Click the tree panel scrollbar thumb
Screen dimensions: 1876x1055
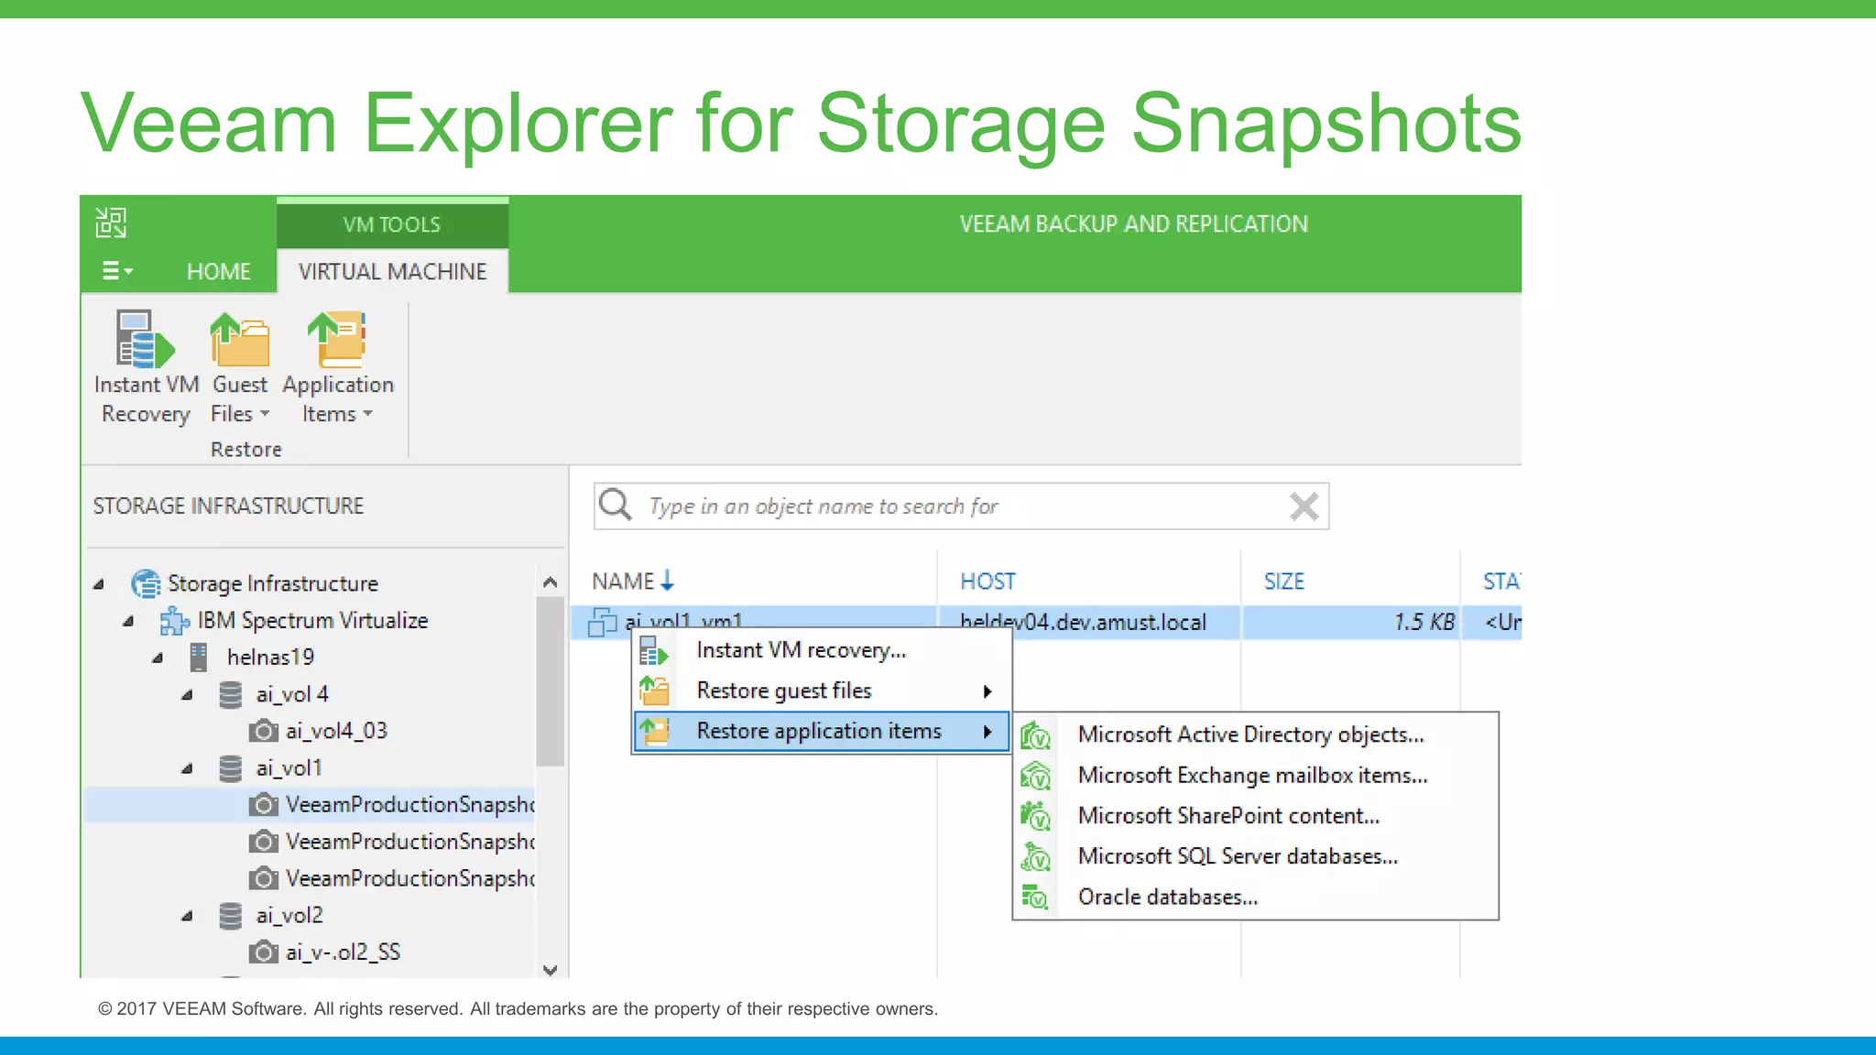click(x=550, y=680)
